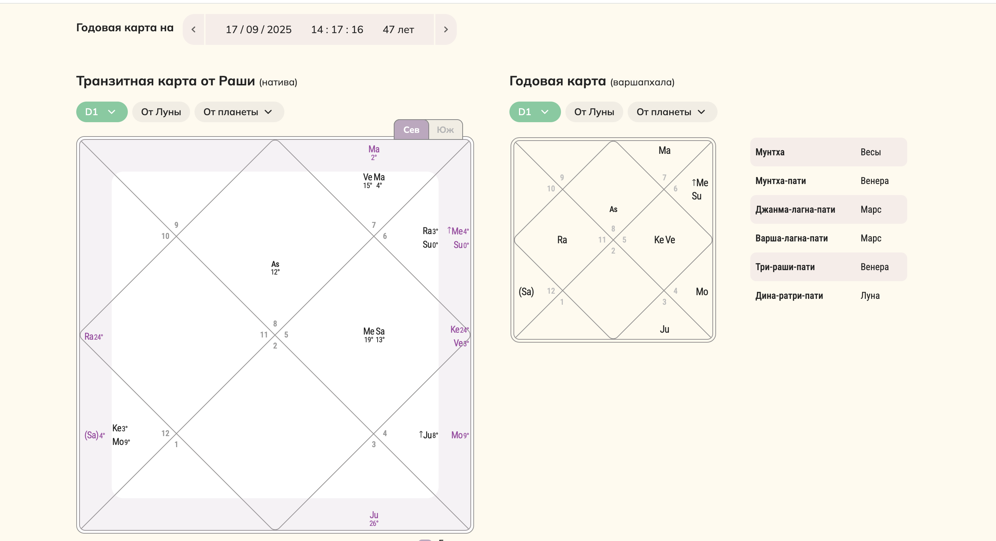This screenshot has width=996, height=541.
Task: Select the 'Три-раши-пати' row
Action: (x=828, y=267)
